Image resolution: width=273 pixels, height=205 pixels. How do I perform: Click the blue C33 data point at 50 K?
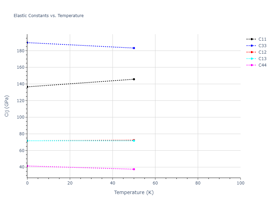click(x=134, y=48)
